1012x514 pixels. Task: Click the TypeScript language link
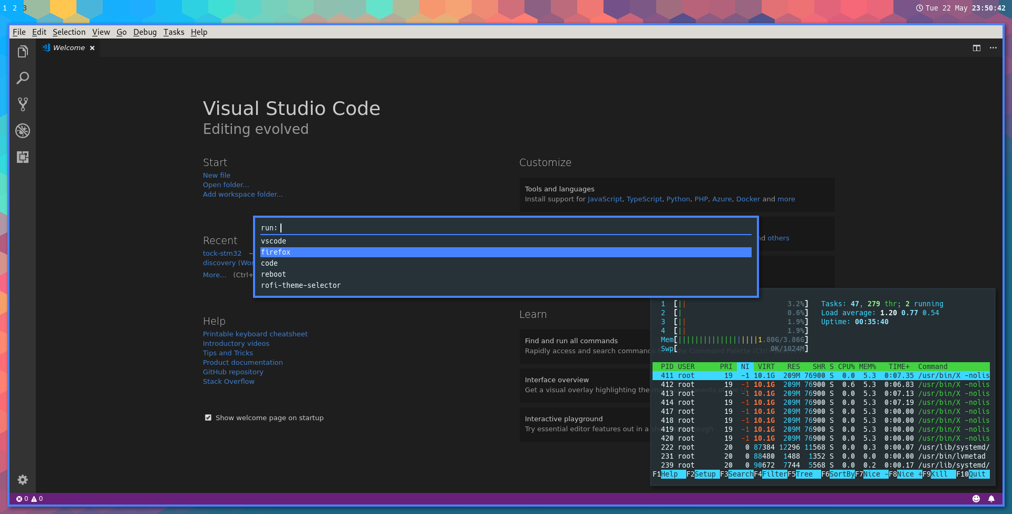[x=644, y=199]
